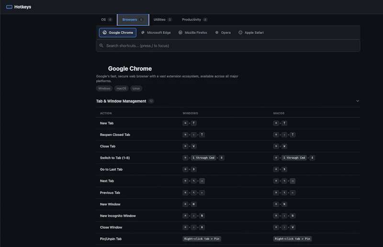Click the count badge next to Tab & Window Management
The width and height of the screenshot is (383, 247).
click(x=151, y=101)
